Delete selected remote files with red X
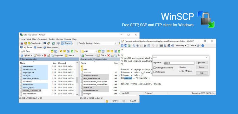The height and width of the screenshot is (114, 238). pos(109,55)
